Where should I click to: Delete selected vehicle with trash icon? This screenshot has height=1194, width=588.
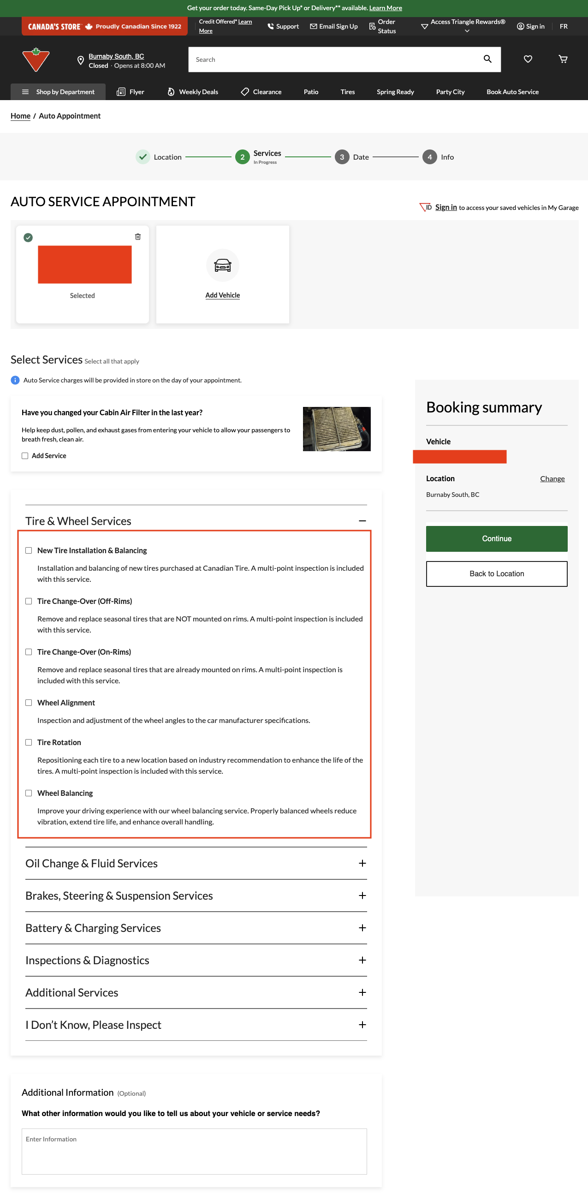point(137,237)
